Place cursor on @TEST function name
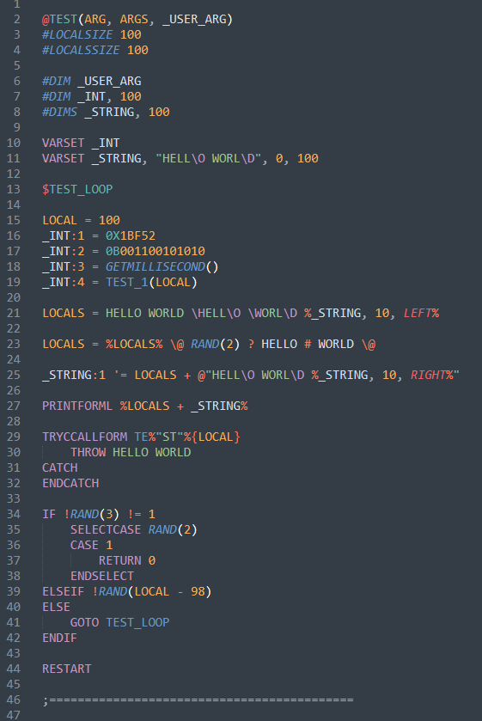This screenshot has width=482, height=721. point(60,19)
